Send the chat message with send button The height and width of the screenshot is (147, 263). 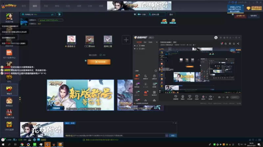tap(173, 136)
